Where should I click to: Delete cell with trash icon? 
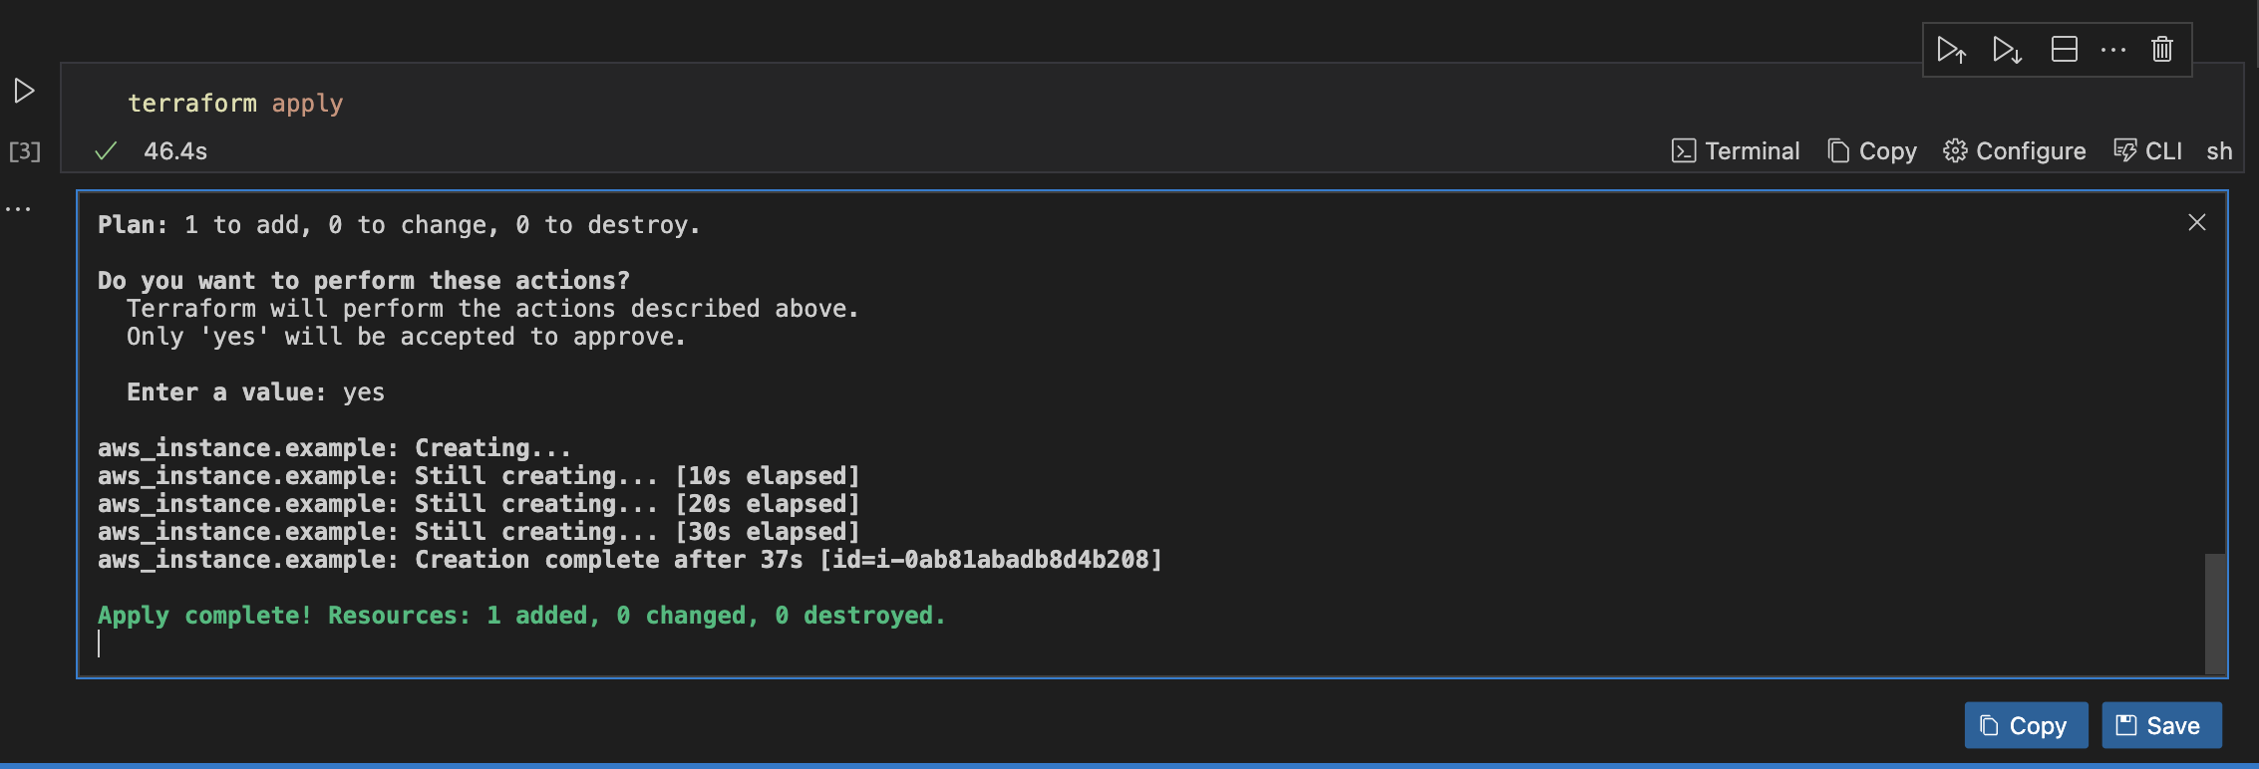click(2161, 49)
